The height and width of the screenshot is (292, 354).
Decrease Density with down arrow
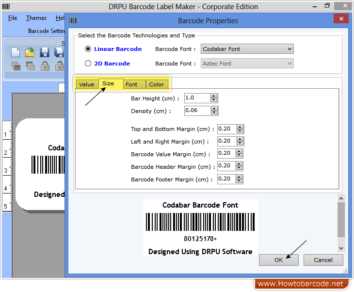(214, 113)
